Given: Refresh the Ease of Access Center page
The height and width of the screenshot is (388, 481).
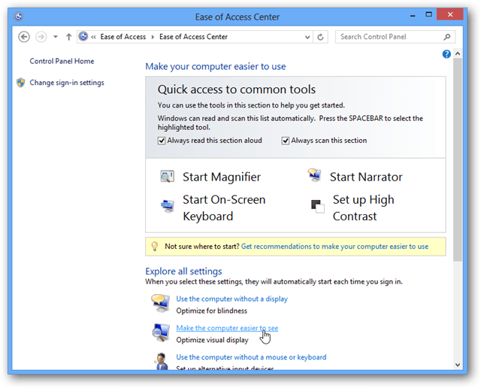Looking at the screenshot, I should click(321, 37).
